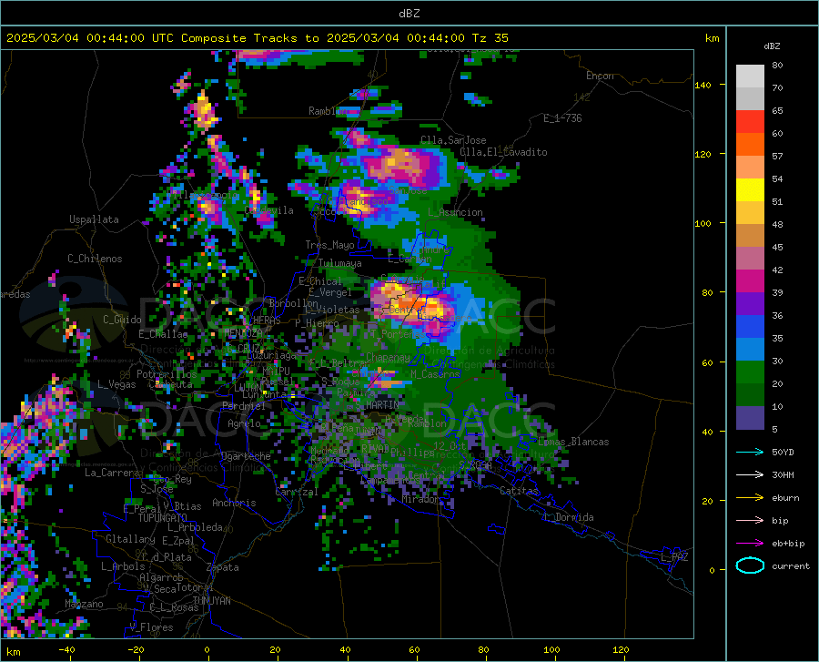The image size is (819, 662).
Task: Click the royal blue 35 dBZ swatch
Action: click(750, 327)
